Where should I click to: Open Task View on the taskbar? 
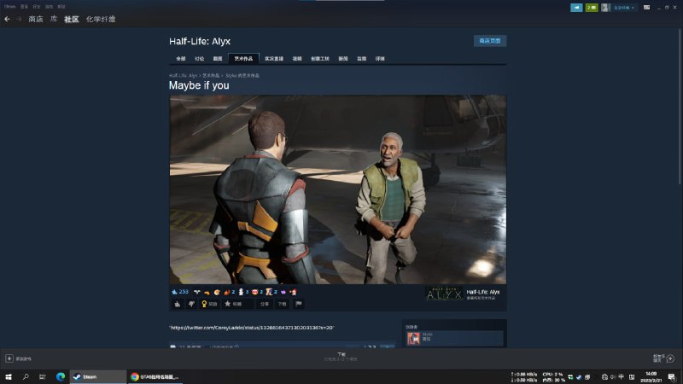coord(42,376)
